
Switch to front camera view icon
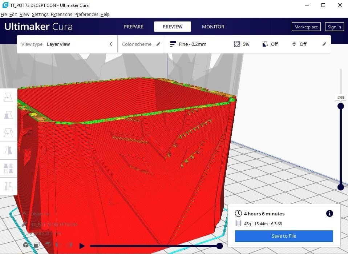37,245
